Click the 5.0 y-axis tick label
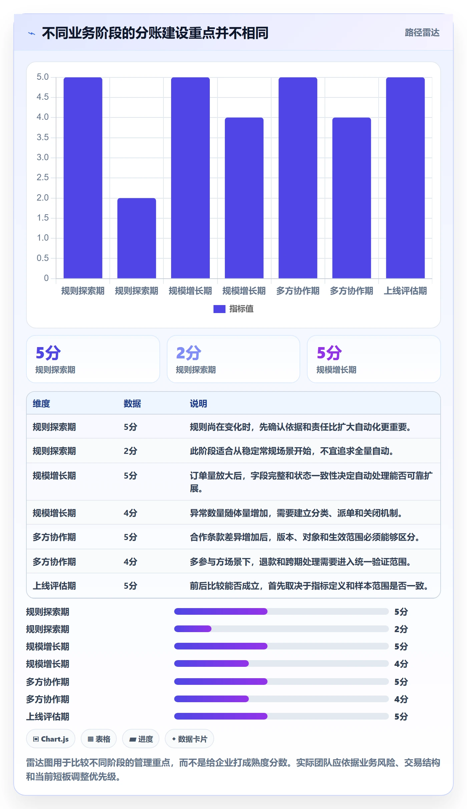The width and height of the screenshot is (467, 809). click(43, 77)
